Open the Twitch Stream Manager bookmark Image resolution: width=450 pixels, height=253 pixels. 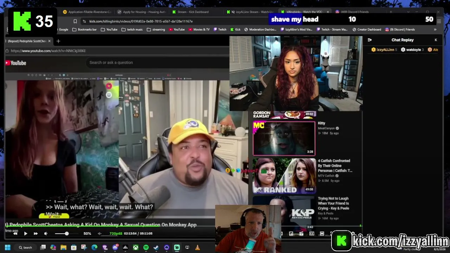[x=332, y=30]
